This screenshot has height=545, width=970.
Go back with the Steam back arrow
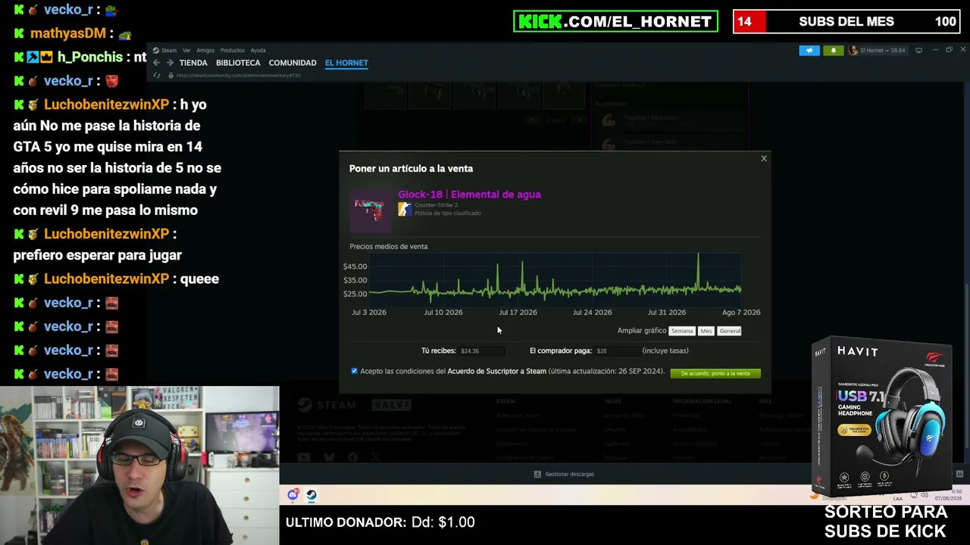click(156, 63)
